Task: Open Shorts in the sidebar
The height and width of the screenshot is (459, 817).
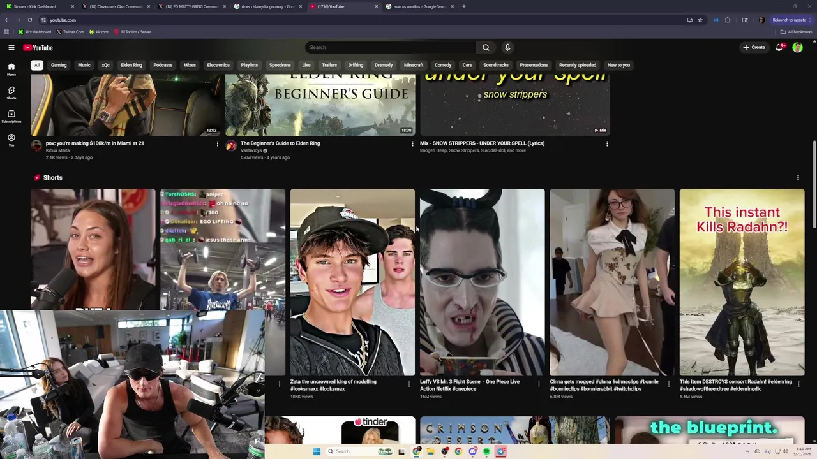Action: (11, 92)
